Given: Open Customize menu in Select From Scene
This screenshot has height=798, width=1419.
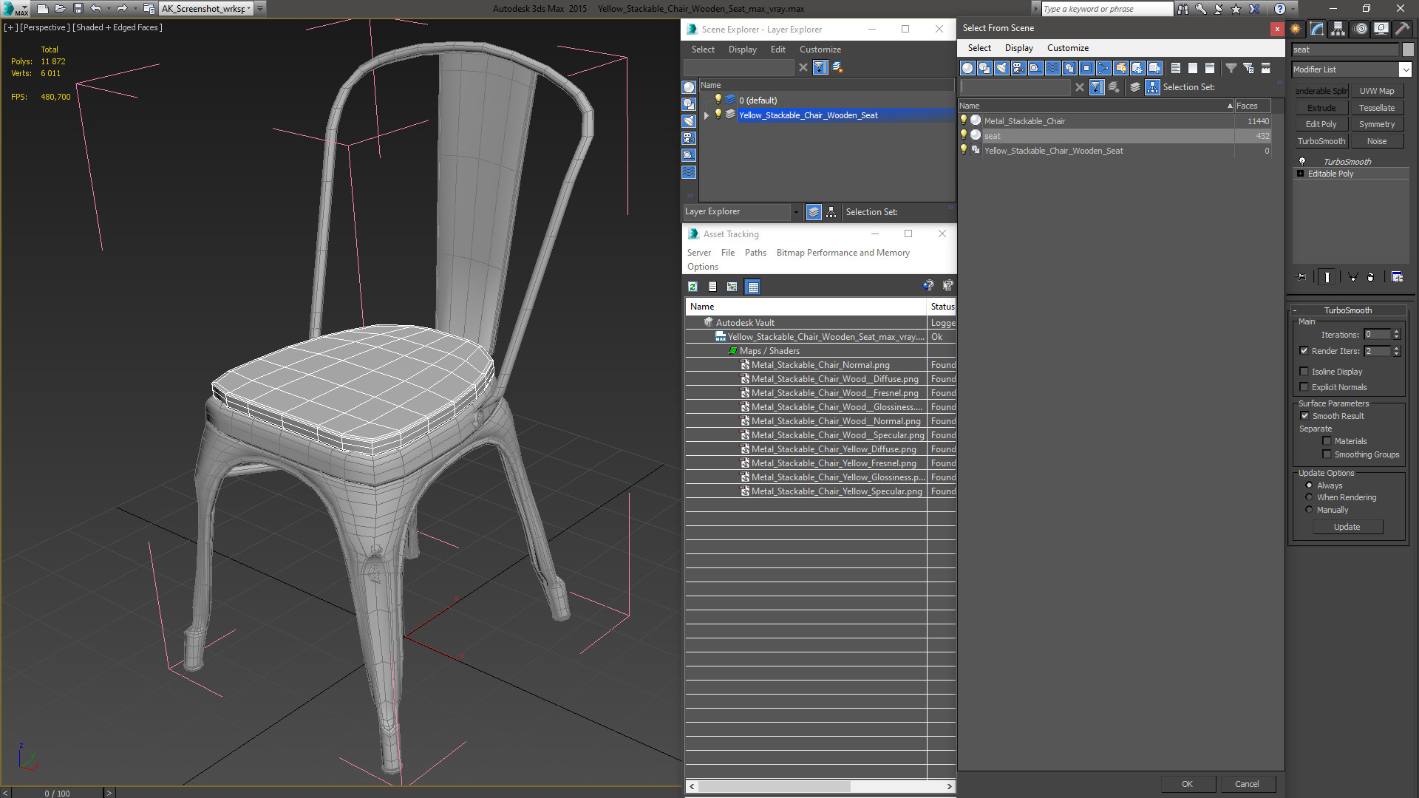Looking at the screenshot, I should tap(1067, 48).
